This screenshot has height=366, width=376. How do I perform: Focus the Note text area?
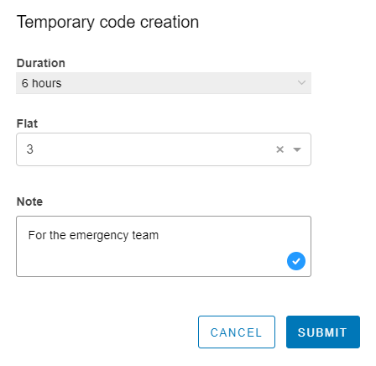tap(164, 246)
